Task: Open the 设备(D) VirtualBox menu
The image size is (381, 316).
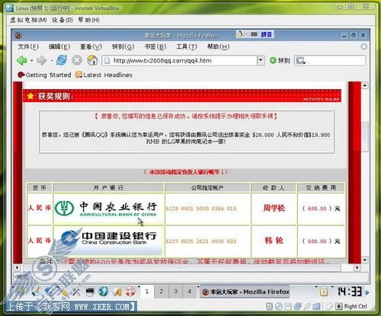Action: click(62, 20)
